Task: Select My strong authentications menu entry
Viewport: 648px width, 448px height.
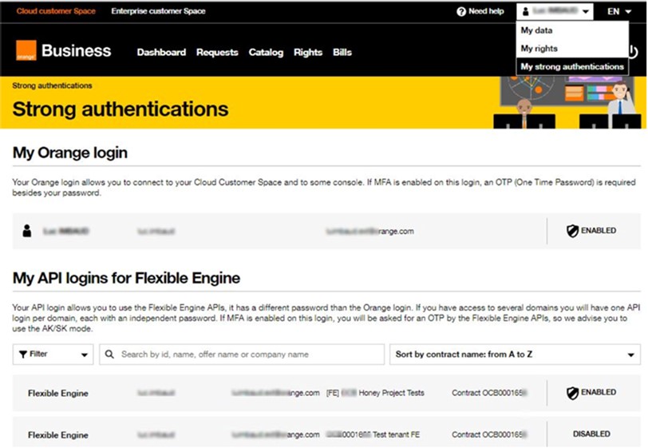Action: [572, 66]
